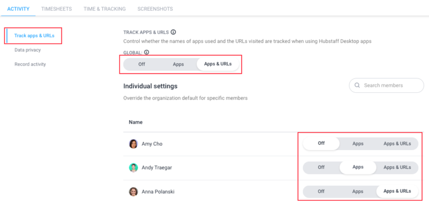Open Record activity in sidebar
Screen dimensions: 429x202
[30, 64]
